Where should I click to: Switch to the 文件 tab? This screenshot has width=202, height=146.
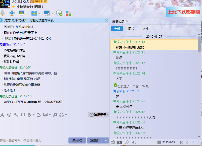tap(145, 29)
